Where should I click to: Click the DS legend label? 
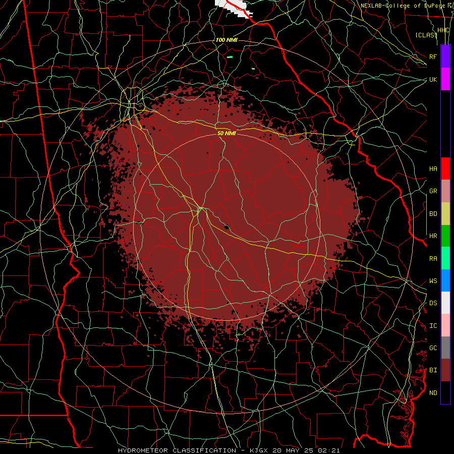click(x=433, y=303)
